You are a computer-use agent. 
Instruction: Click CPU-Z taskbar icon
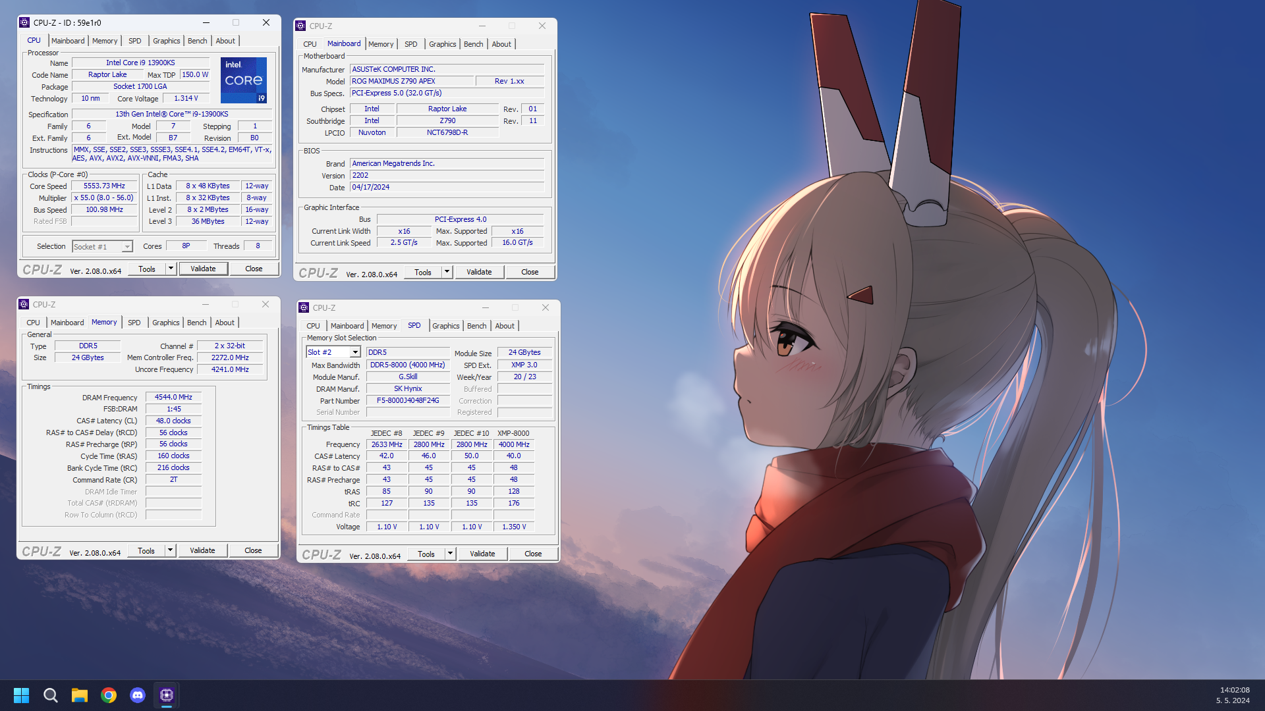tap(167, 695)
